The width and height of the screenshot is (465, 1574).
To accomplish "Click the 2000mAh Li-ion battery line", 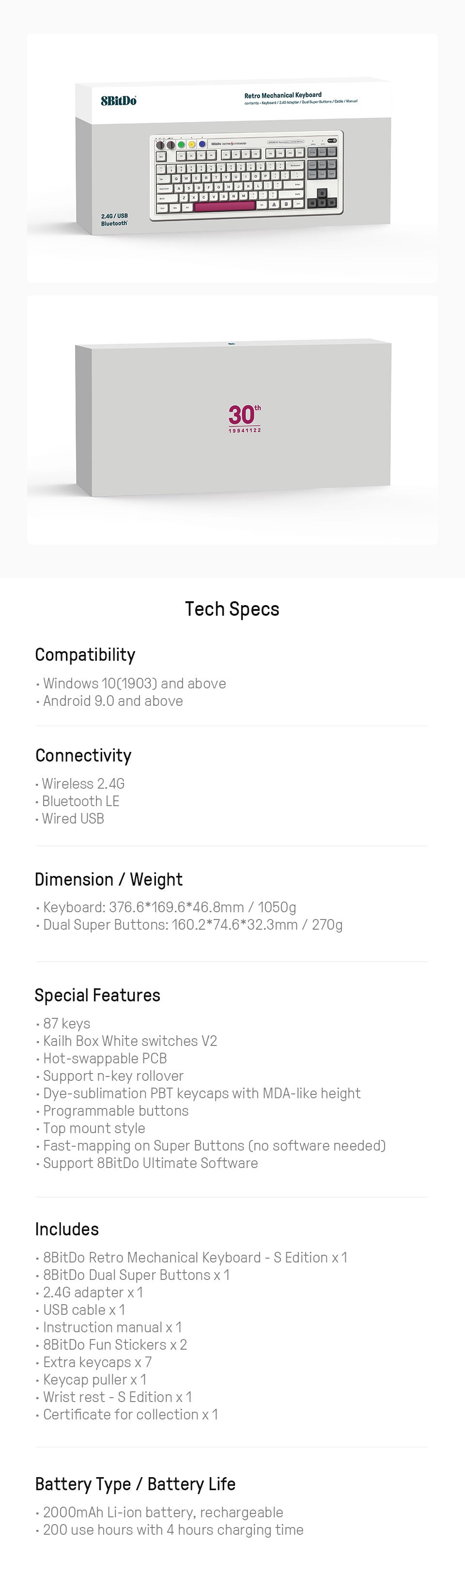I will 163,1512.
